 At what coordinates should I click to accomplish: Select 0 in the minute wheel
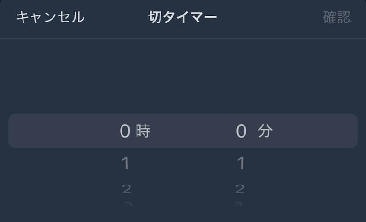point(241,132)
